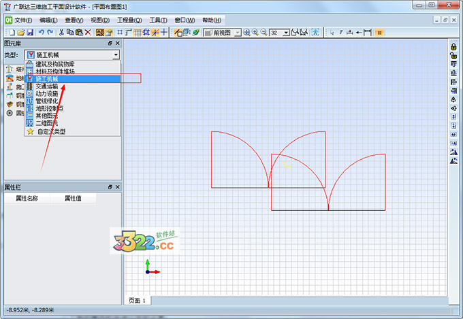Open the 工程量(Q) menu

[129, 20]
